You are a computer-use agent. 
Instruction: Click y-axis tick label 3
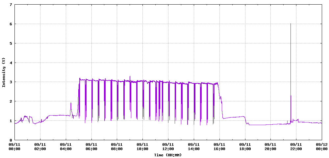click(x=11, y=82)
